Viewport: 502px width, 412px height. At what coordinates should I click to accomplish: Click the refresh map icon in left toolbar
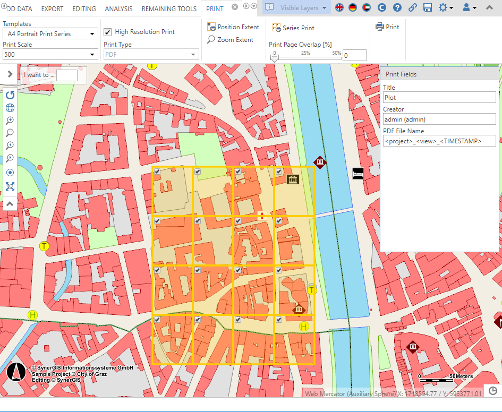pyautogui.click(x=10, y=95)
